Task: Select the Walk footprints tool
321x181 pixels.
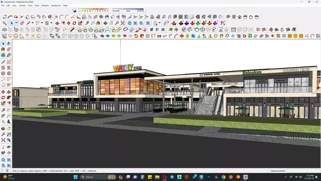Action: 3,153
